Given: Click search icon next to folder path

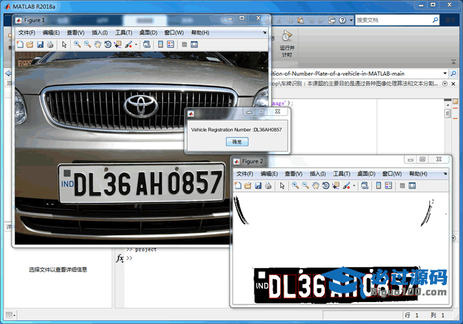Looking at the screenshot, I should point(453,73).
